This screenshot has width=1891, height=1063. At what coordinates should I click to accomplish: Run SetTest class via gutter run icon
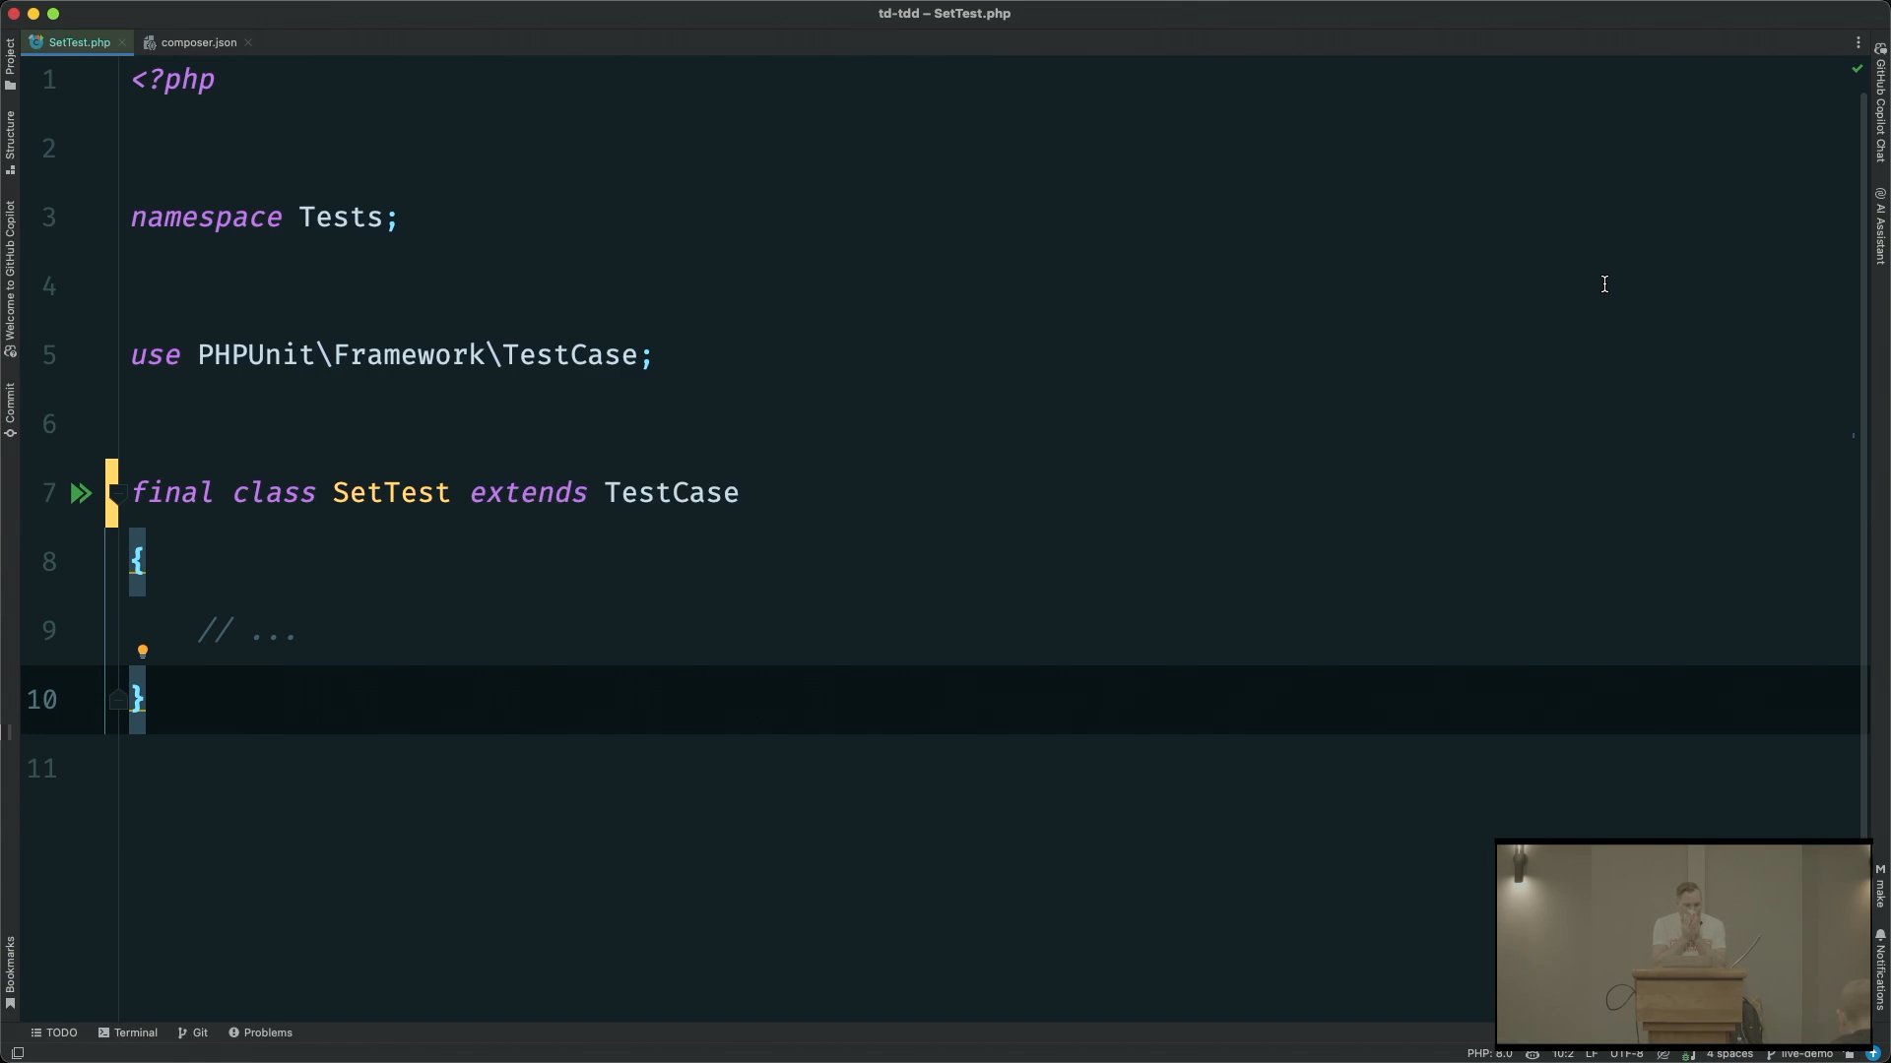[x=80, y=493]
